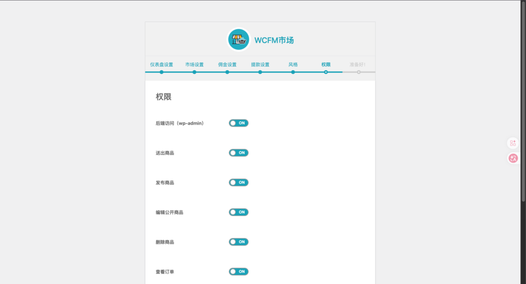The width and height of the screenshot is (526, 284).
Task: Click the progress dot under 仪表盘设置
Action: click(x=161, y=72)
